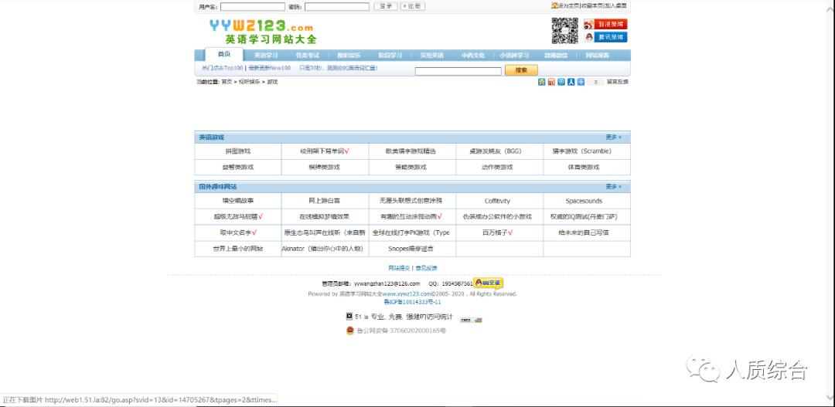This screenshot has width=835, height=407.
Task: Click the small statistics counter badge
Action: click(x=471, y=320)
